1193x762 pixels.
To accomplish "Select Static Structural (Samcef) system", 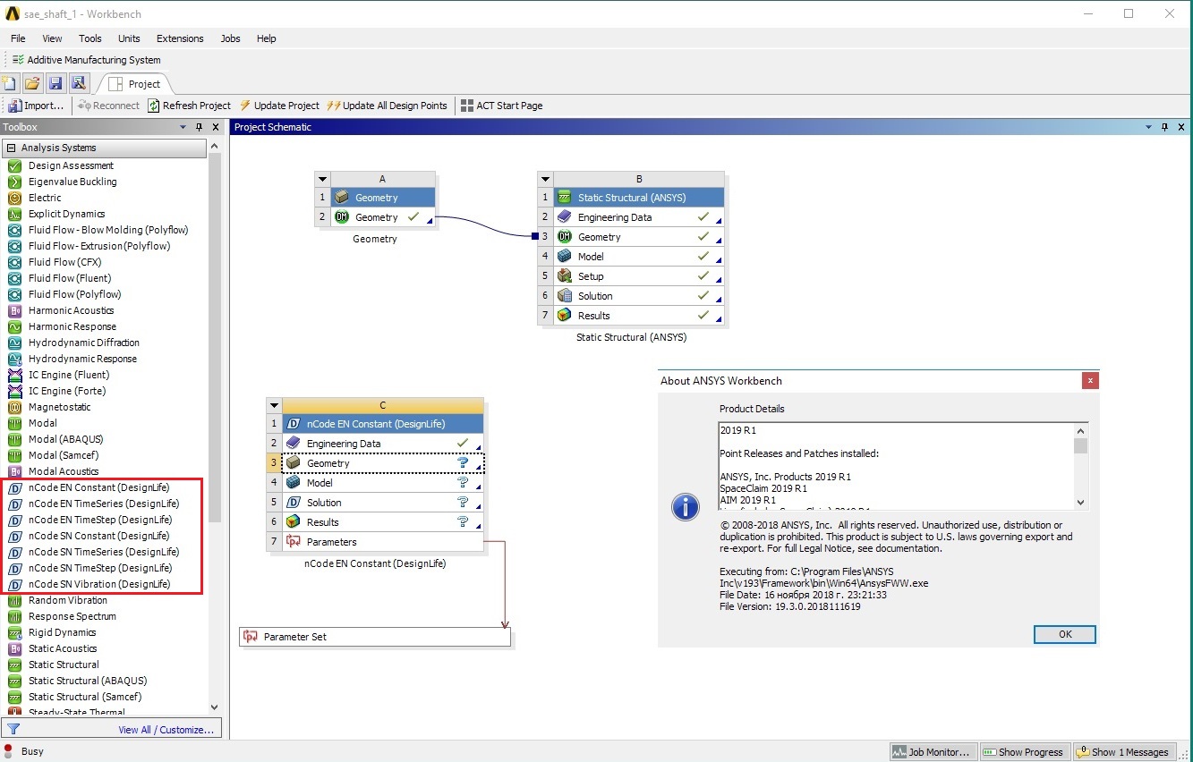I will point(84,697).
